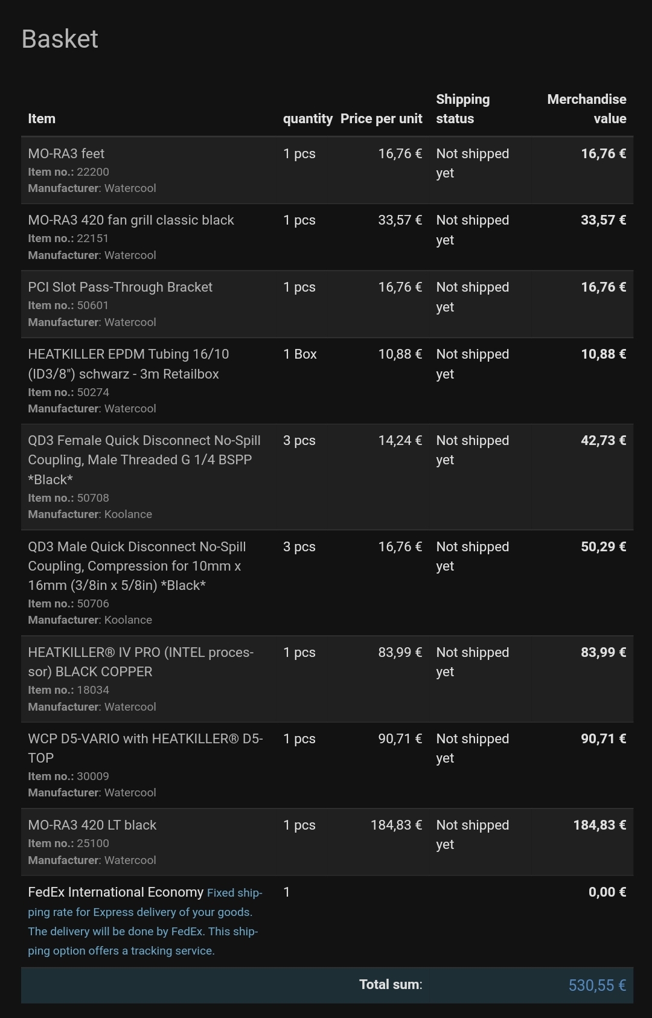652x1018 pixels.
Task: Open QD3 Male Quick Disconnect product
Action: click(x=136, y=566)
